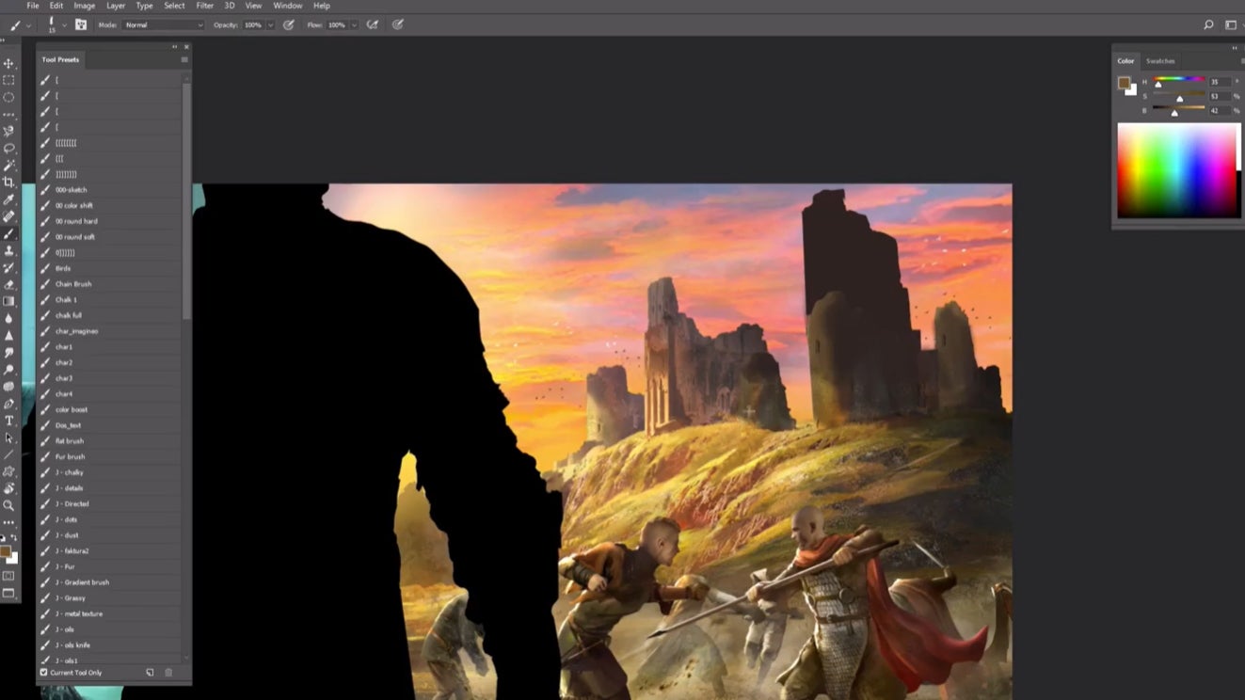1245x700 pixels.
Task: Open the blend Mode dropdown
Action: click(x=160, y=24)
